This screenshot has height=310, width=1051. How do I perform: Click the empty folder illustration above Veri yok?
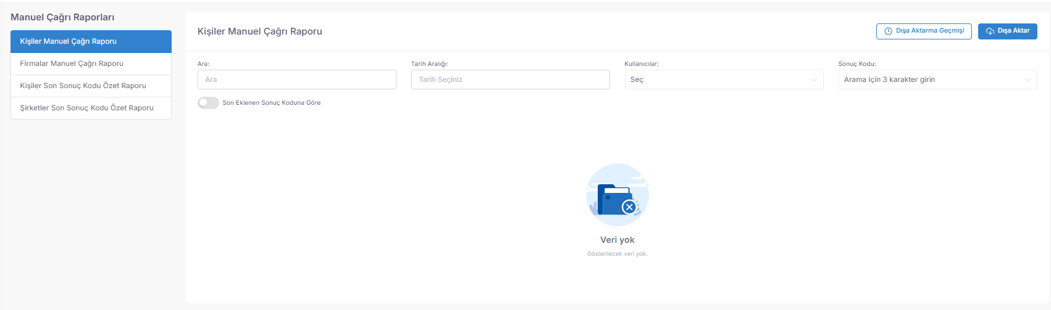pyautogui.click(x=618, y=195)
